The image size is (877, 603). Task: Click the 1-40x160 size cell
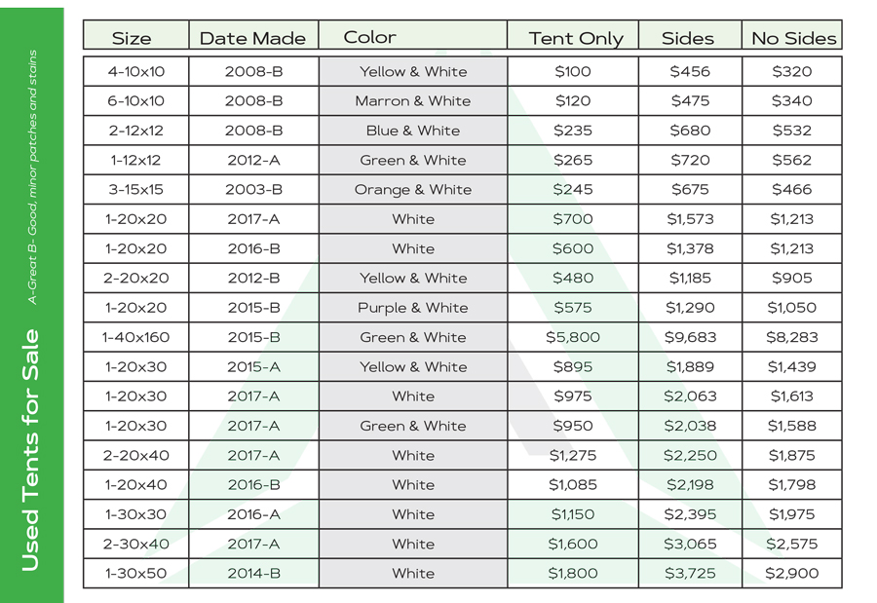pyautogui.click(x=136, y=337)
